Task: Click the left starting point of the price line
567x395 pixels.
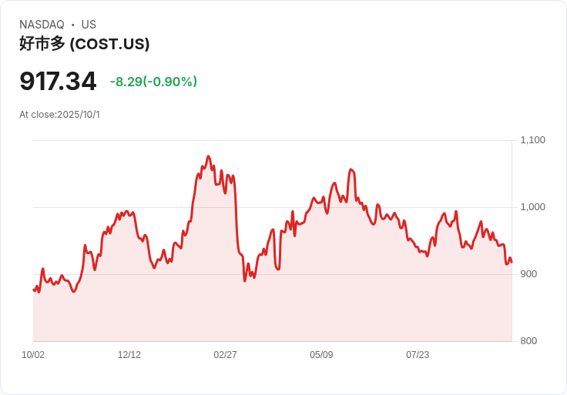Action: click(x=34, y=290)
